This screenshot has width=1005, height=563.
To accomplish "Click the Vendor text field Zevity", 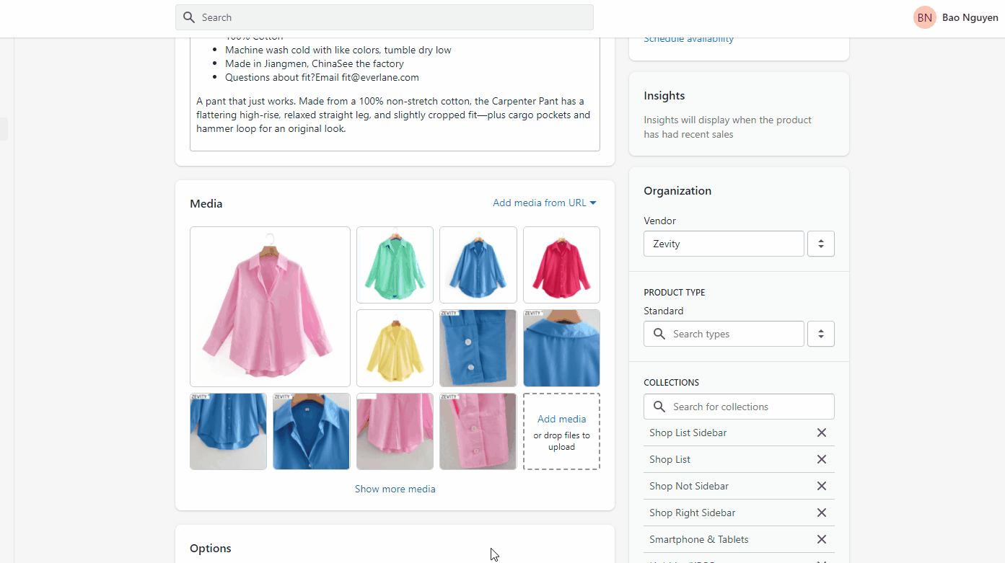I will click(723, 244).
